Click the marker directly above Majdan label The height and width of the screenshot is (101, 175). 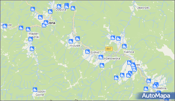[x=28, y=29]
